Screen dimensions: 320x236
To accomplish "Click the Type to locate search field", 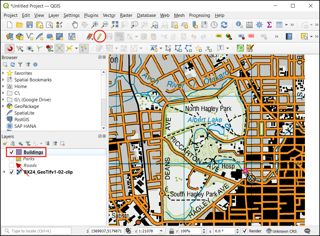I will coord(38,231).
